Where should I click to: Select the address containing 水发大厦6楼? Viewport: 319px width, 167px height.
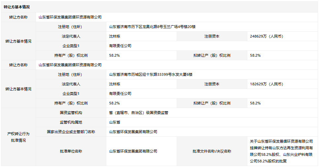click(x=151, y=74)
